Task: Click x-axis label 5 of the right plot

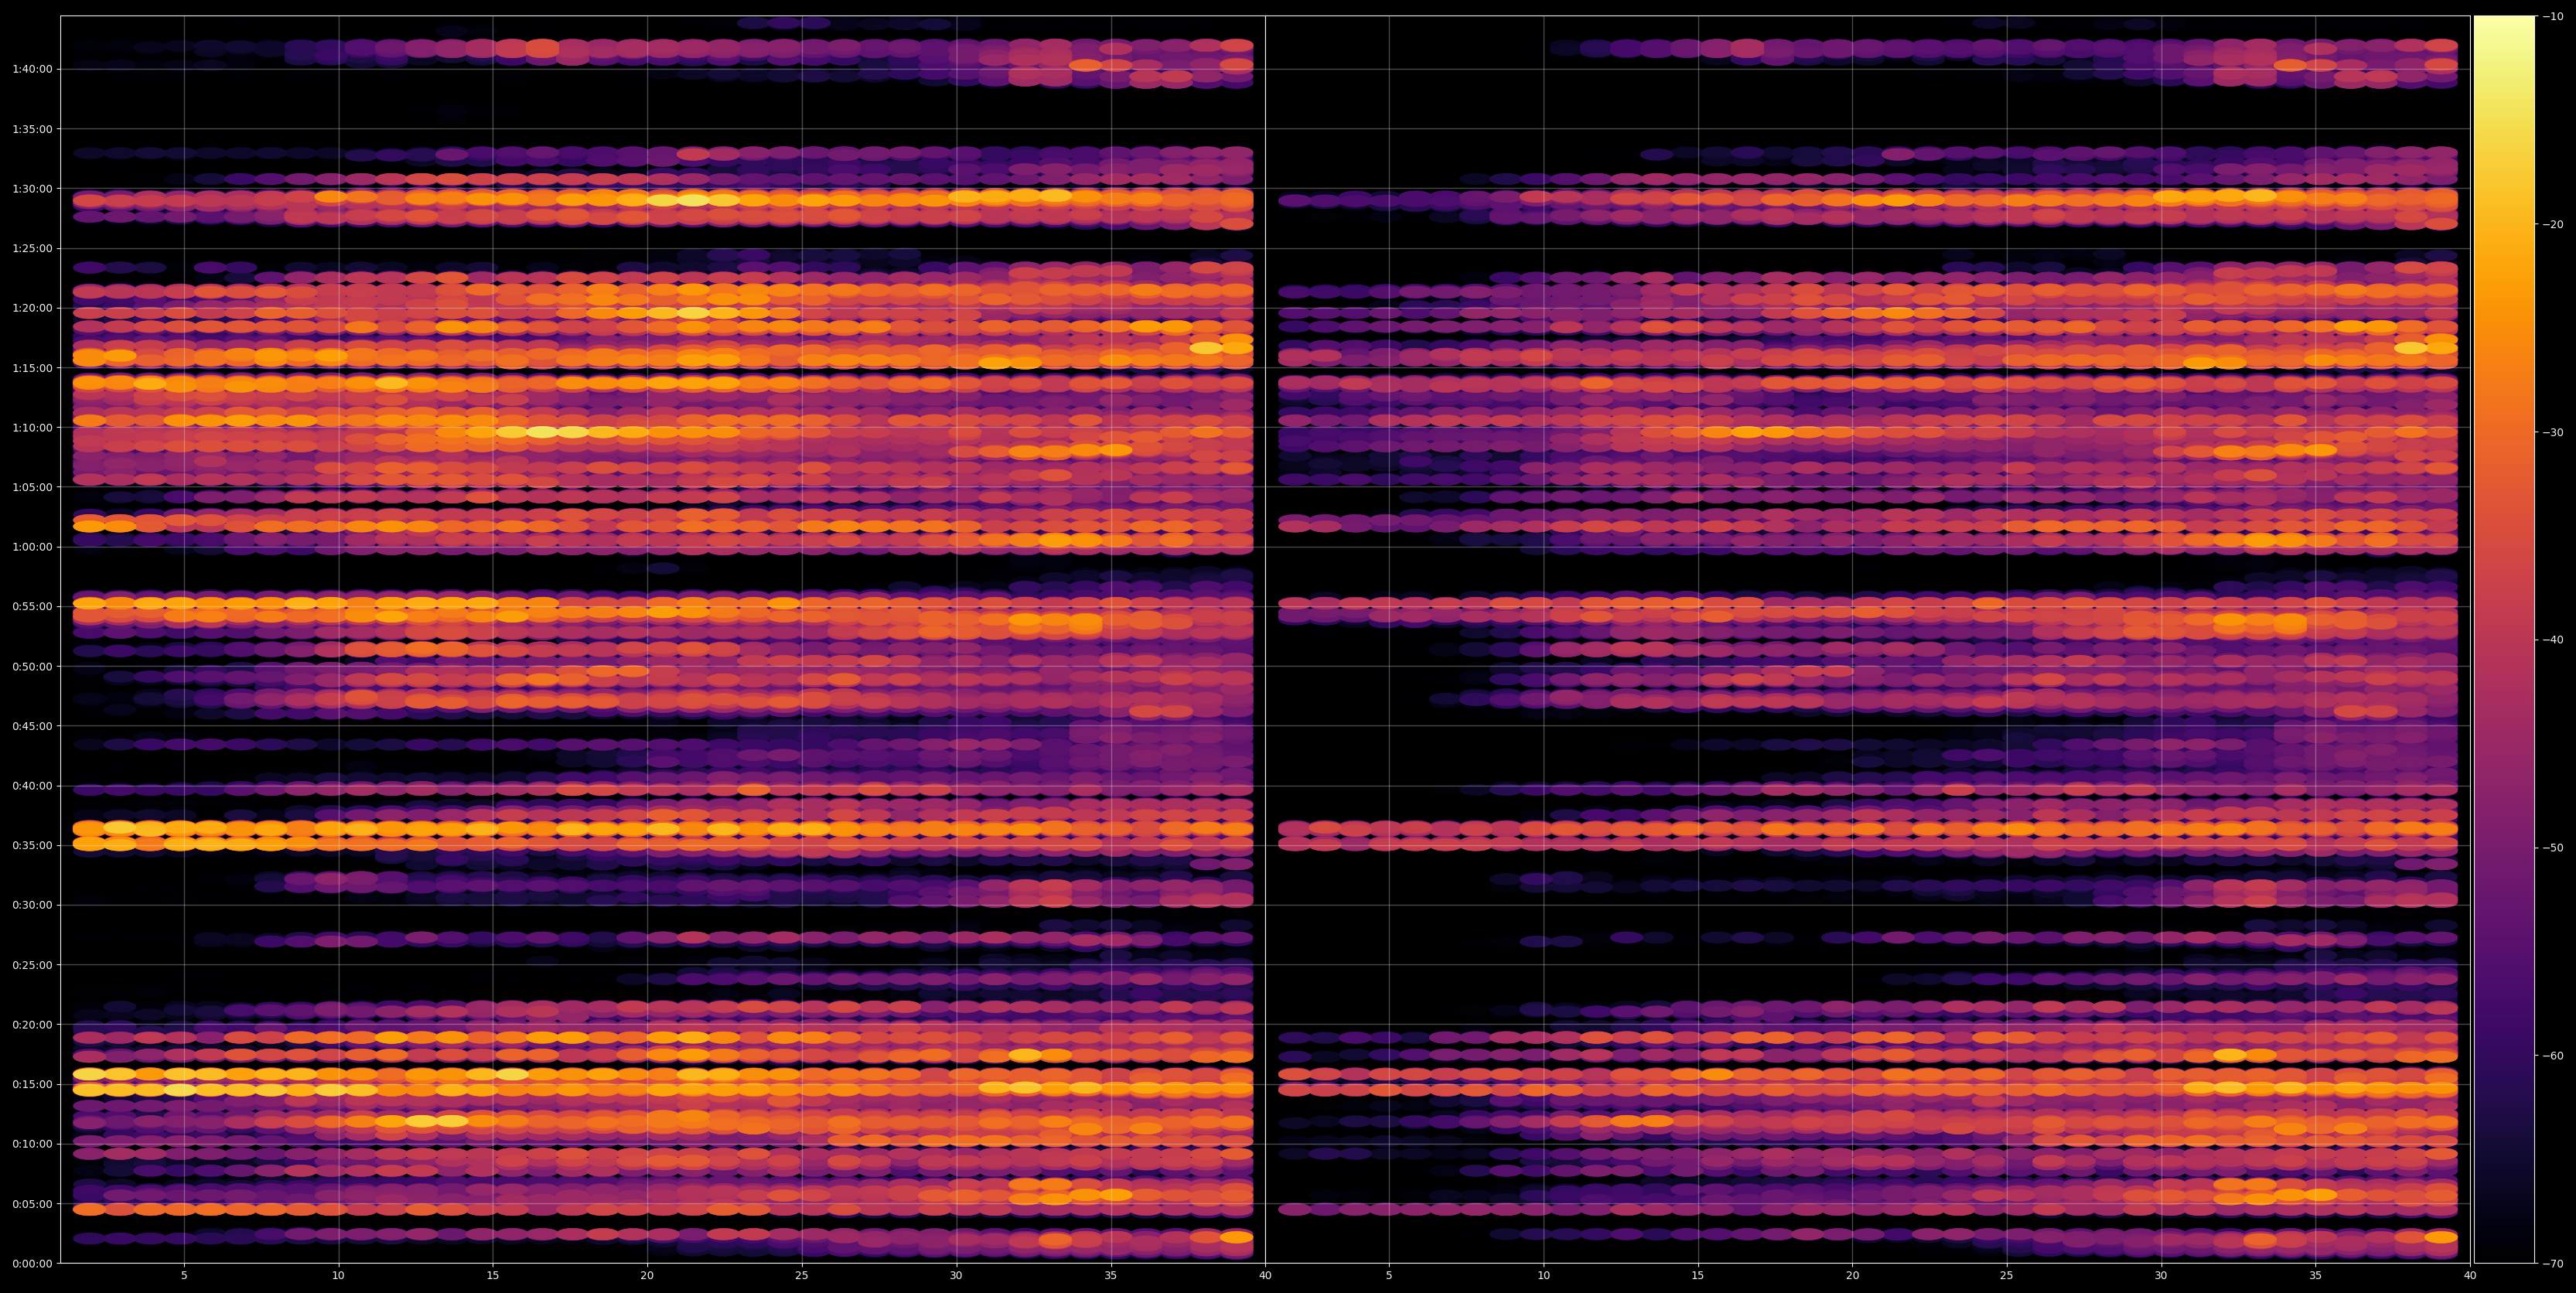Action: tap(1389, 1276)
